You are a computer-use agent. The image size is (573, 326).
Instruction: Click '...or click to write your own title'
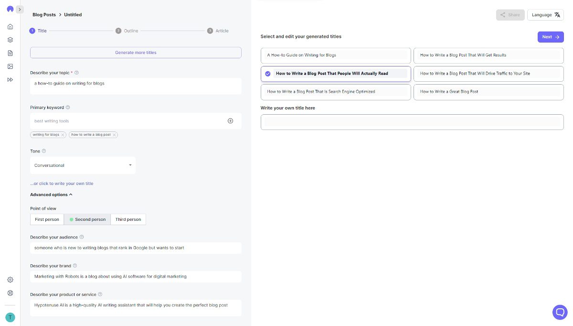click(x=62, y=184)
